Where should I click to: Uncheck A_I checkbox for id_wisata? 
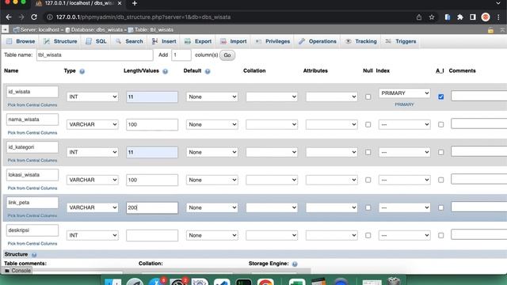440,97
